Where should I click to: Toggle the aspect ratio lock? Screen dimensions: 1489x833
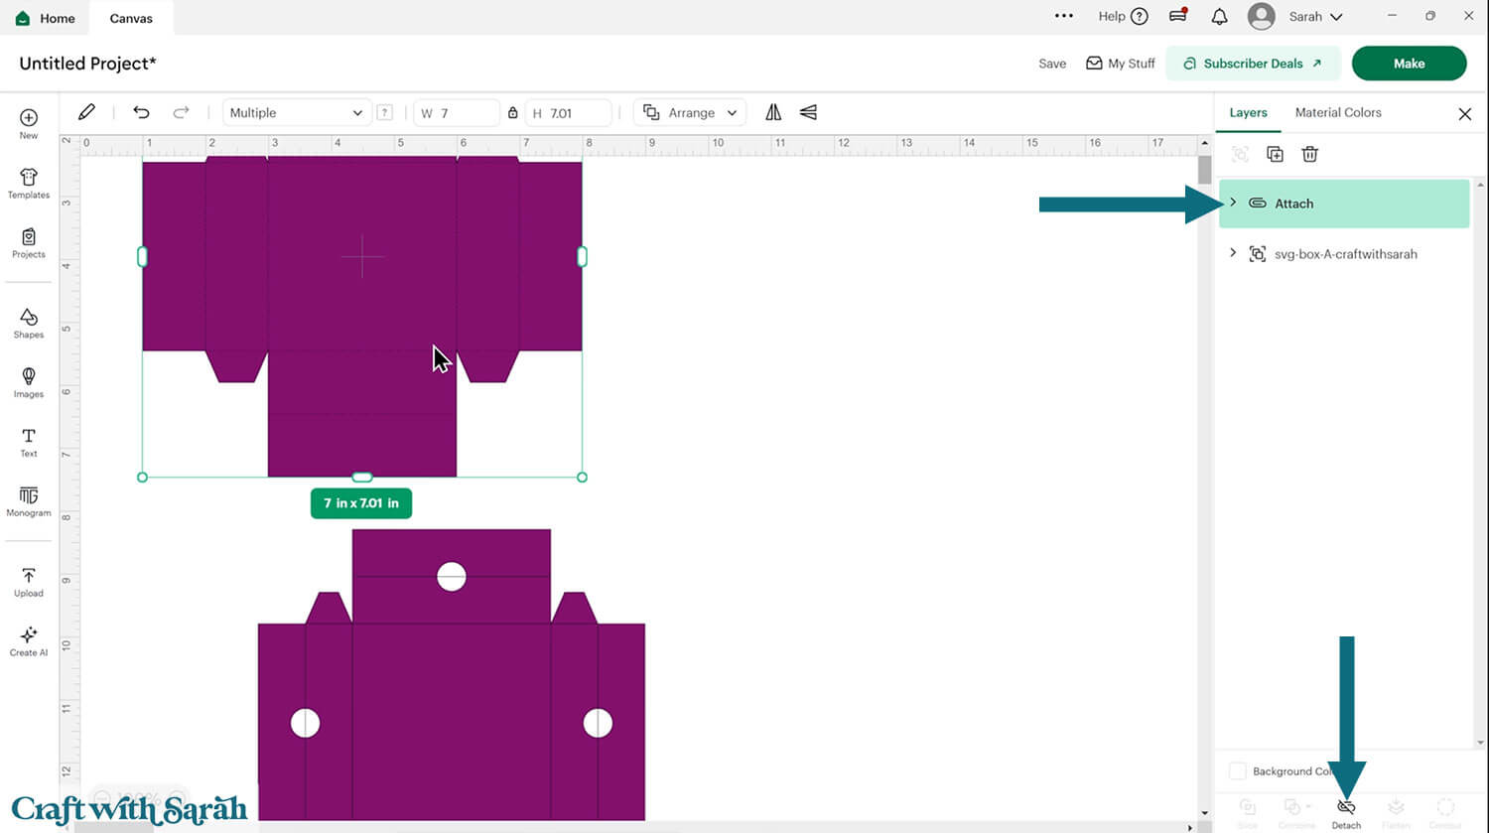(x=512, y=113)
